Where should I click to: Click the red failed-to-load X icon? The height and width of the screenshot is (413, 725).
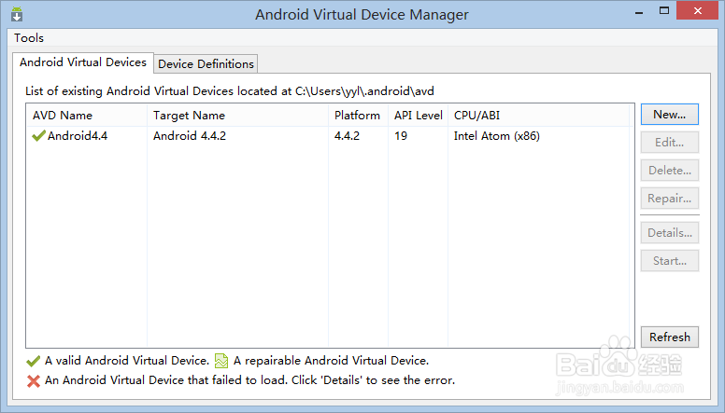(34, 380)
